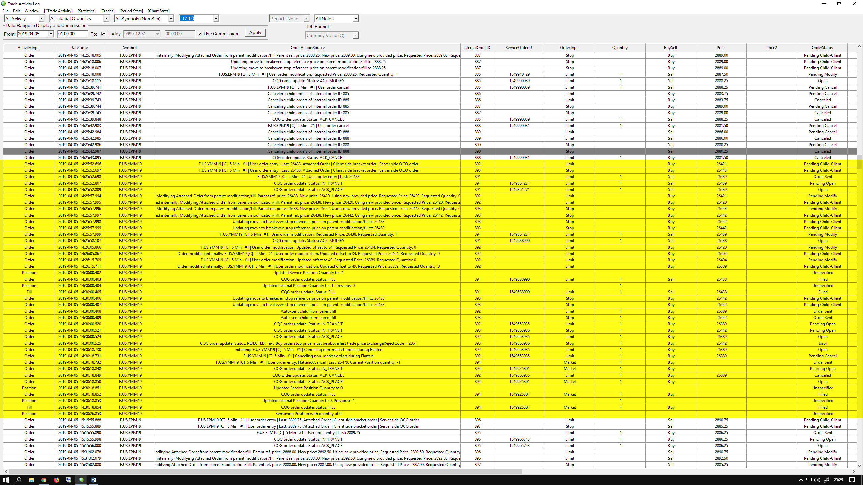This screenshot has width=863, height=485.
Task: Click the horizontal scrollbar at the bottom
Action: [265, 471]
